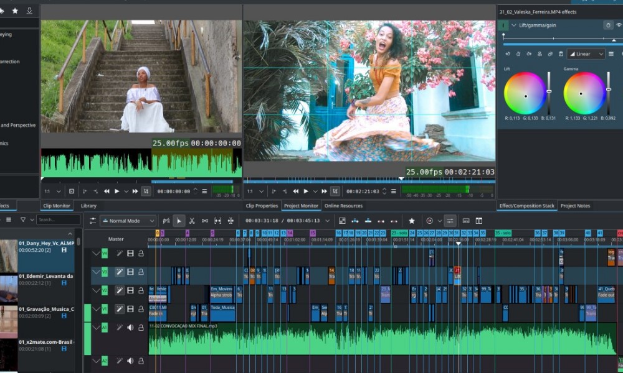This screenshot has width=623, height=373.
Task: Open play options arrow in Project Monitor
Action: [315, 191]
